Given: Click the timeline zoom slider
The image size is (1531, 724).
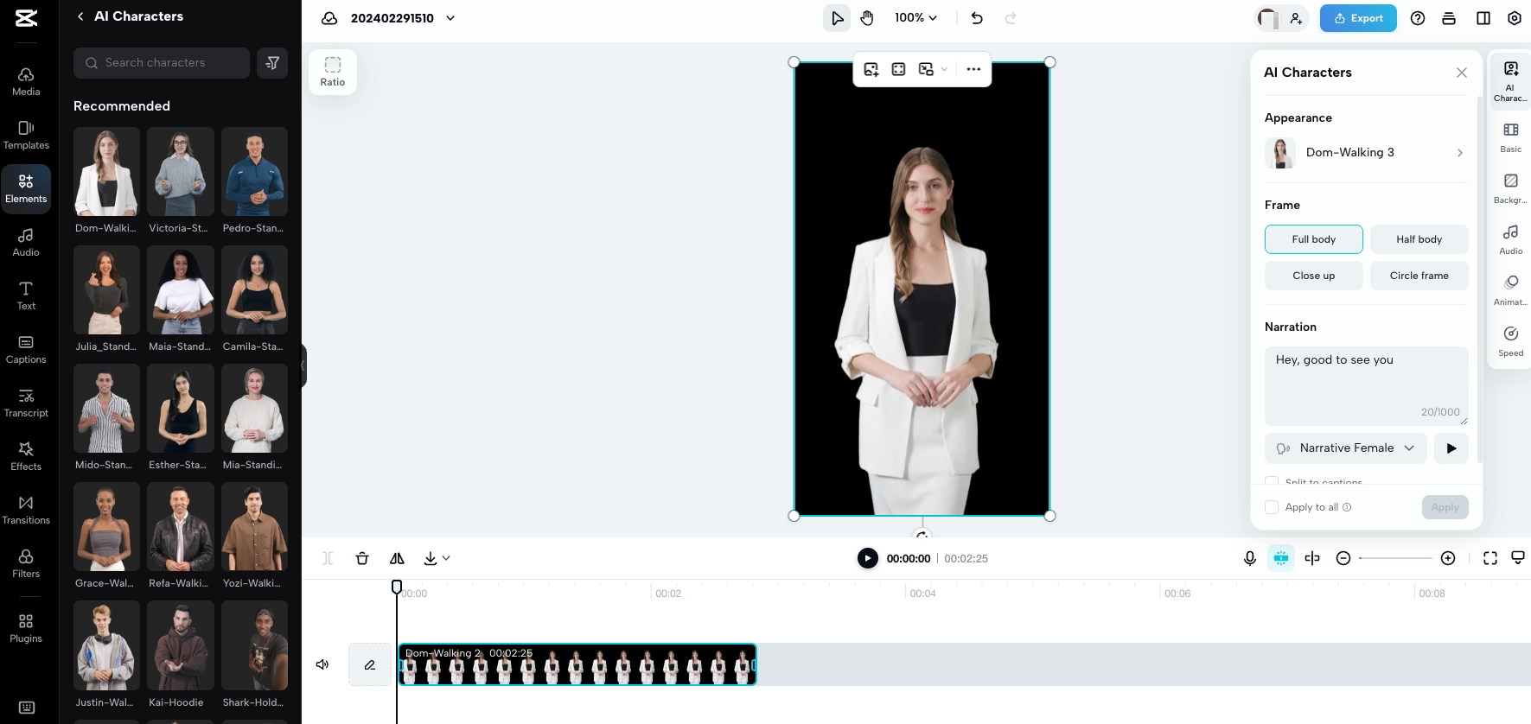Looking at the screenshot, I should click(1395, 558).
